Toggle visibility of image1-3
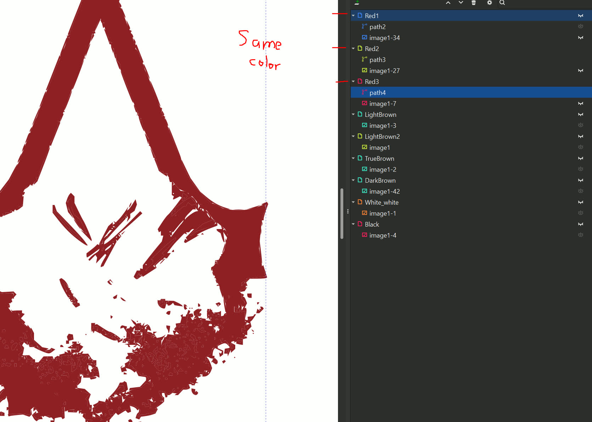This screenshot has height=422, width=592. [581, 125]
